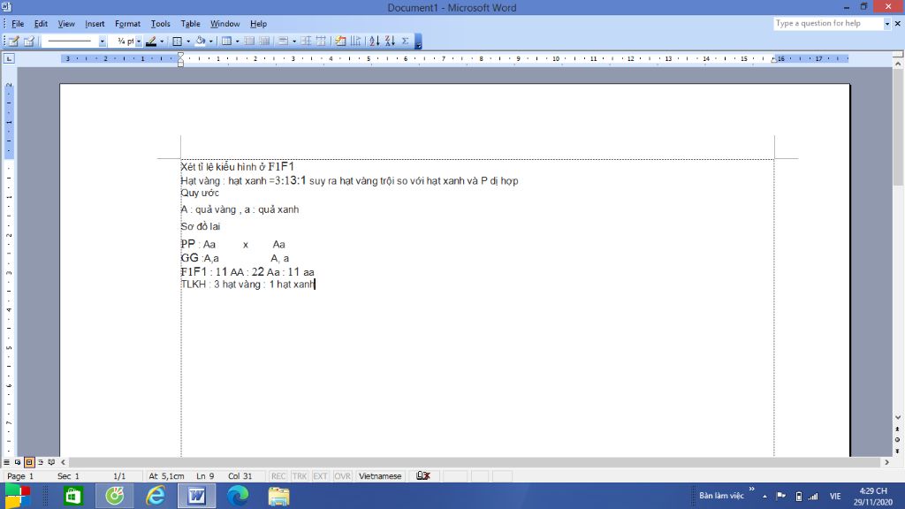This screenshot has height=509, width=905.
Task: Expand the Shading Color options arrow
Action: coord(210,41)
